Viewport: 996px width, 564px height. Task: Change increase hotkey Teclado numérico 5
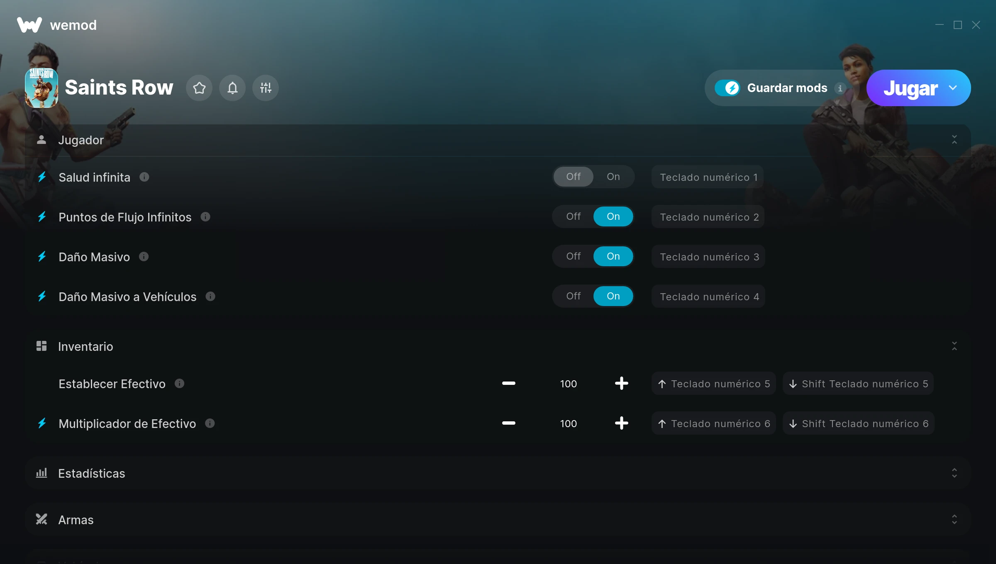714,384
